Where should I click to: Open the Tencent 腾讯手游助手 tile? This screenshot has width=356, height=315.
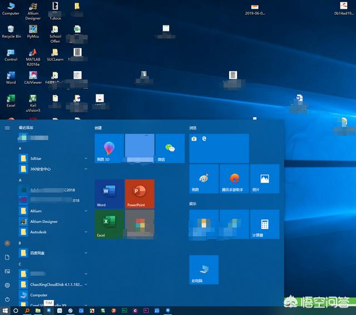pos(234,178)
